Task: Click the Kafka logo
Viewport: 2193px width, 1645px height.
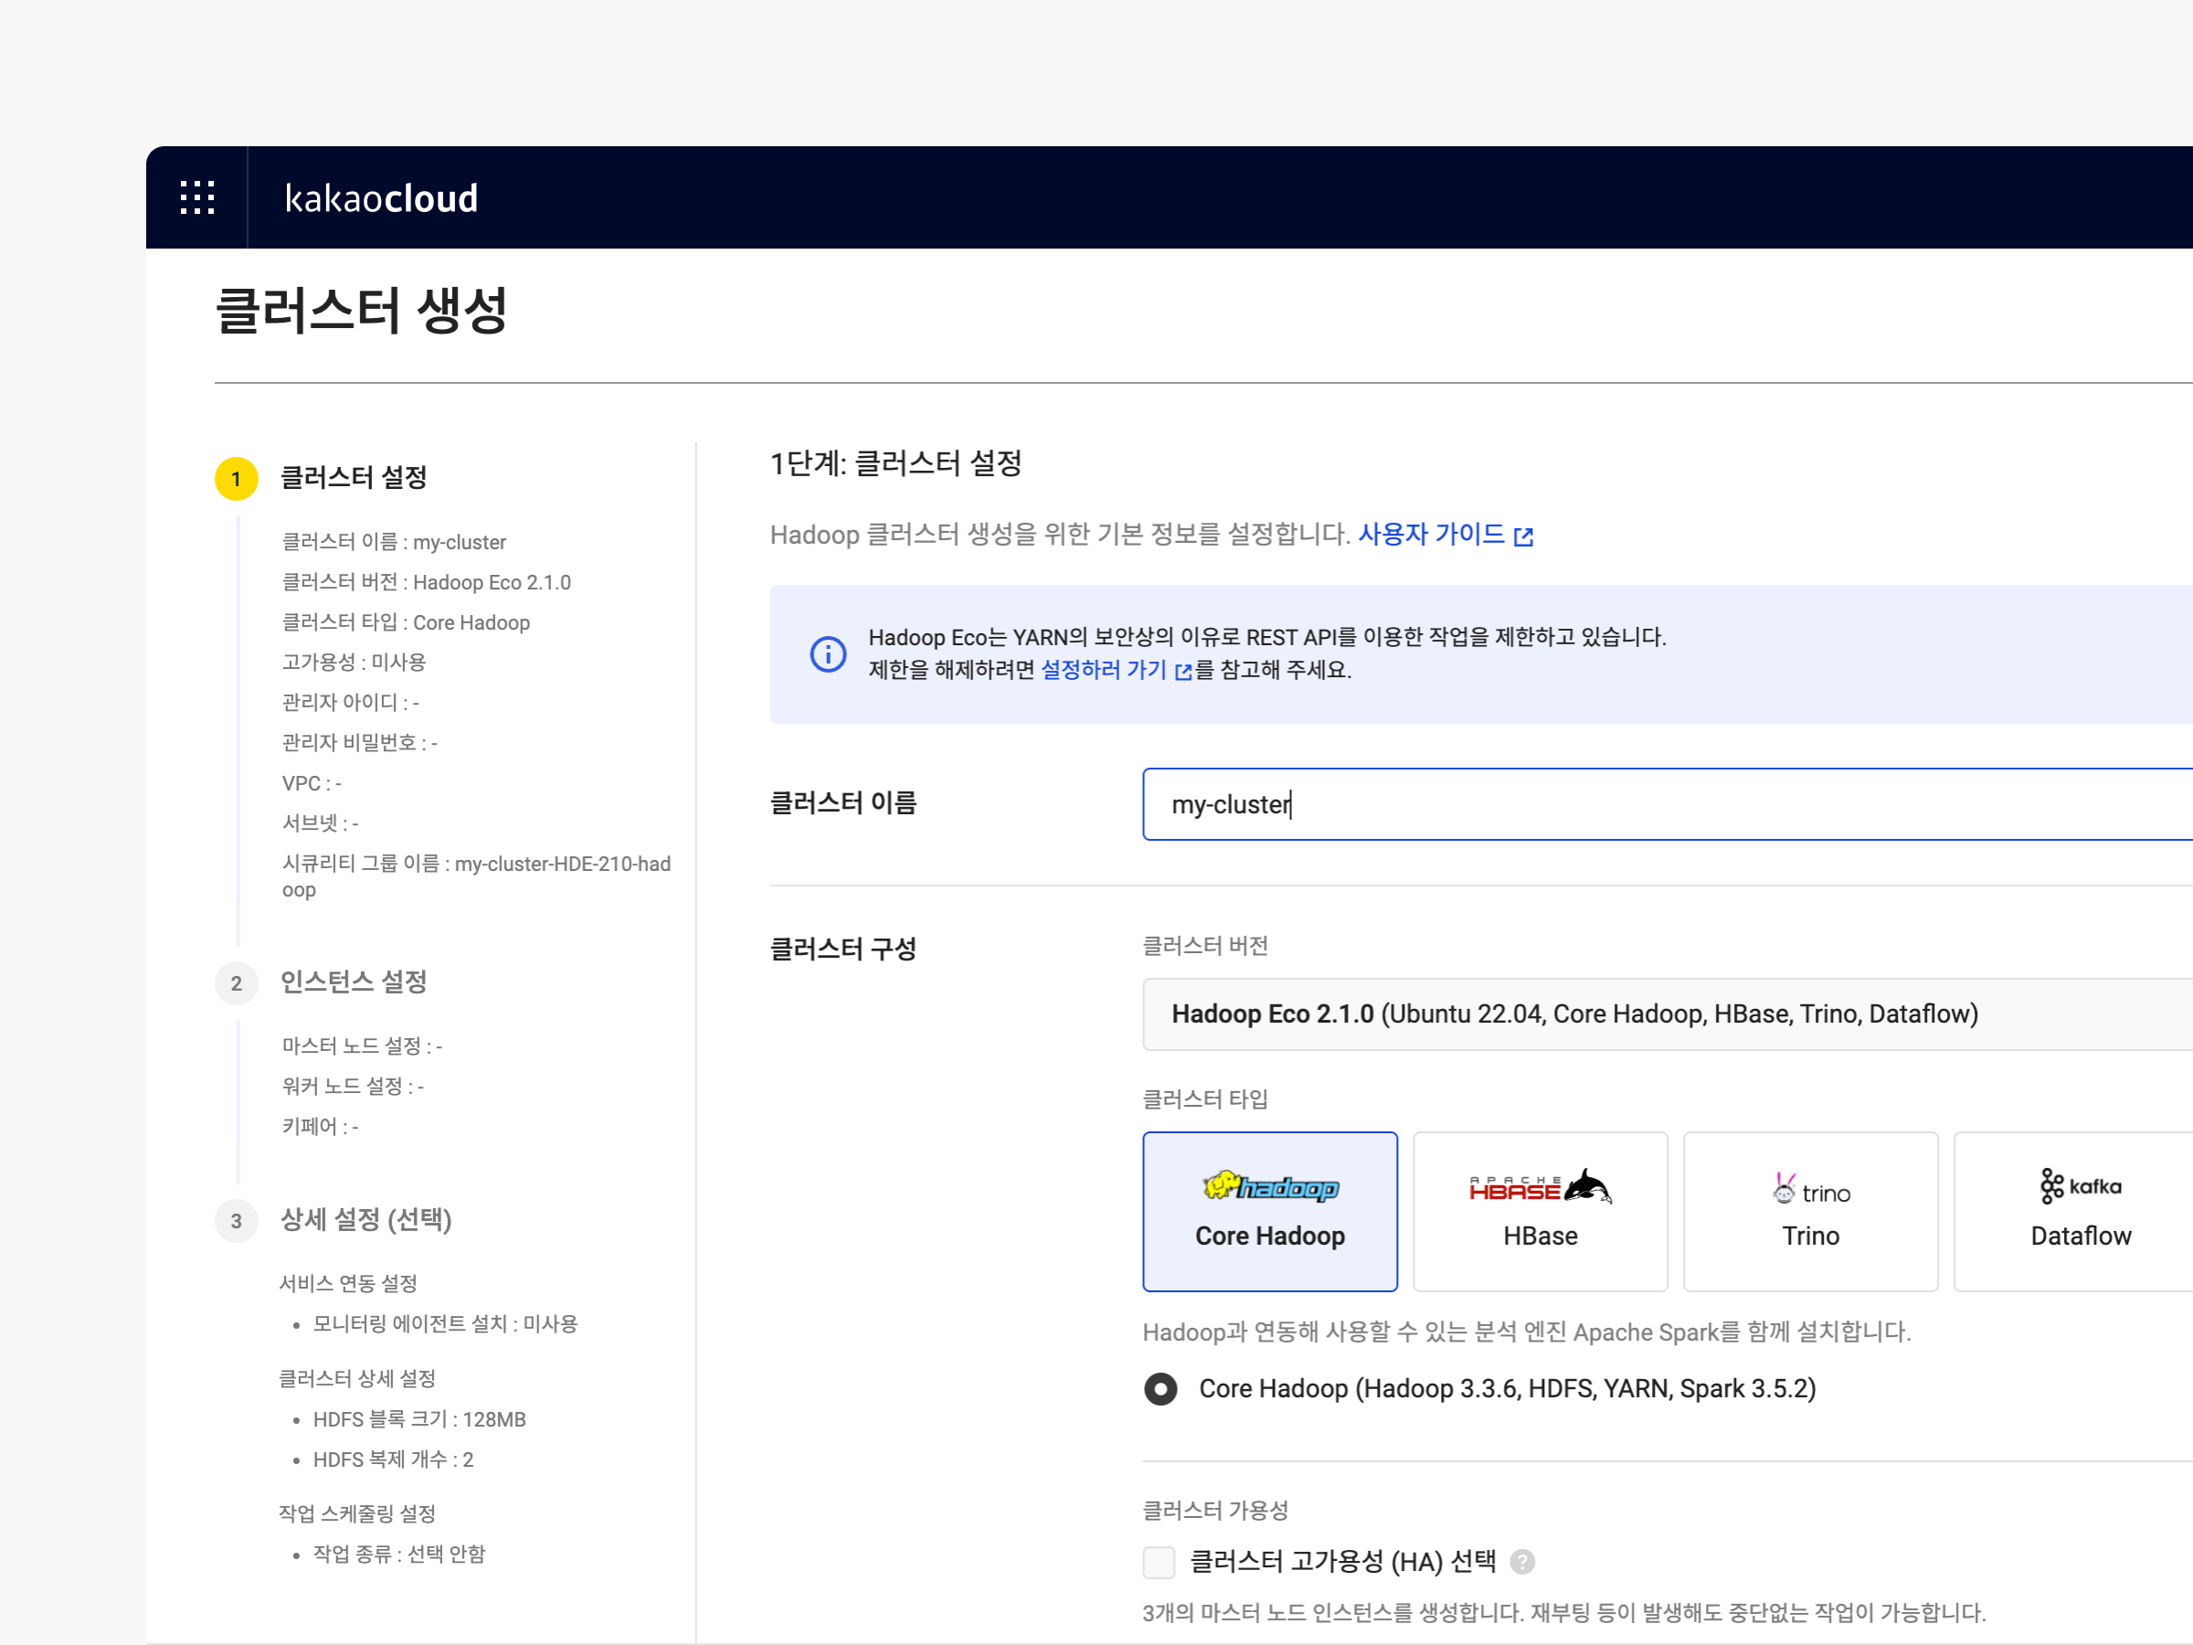Action: [2080, 1186]
